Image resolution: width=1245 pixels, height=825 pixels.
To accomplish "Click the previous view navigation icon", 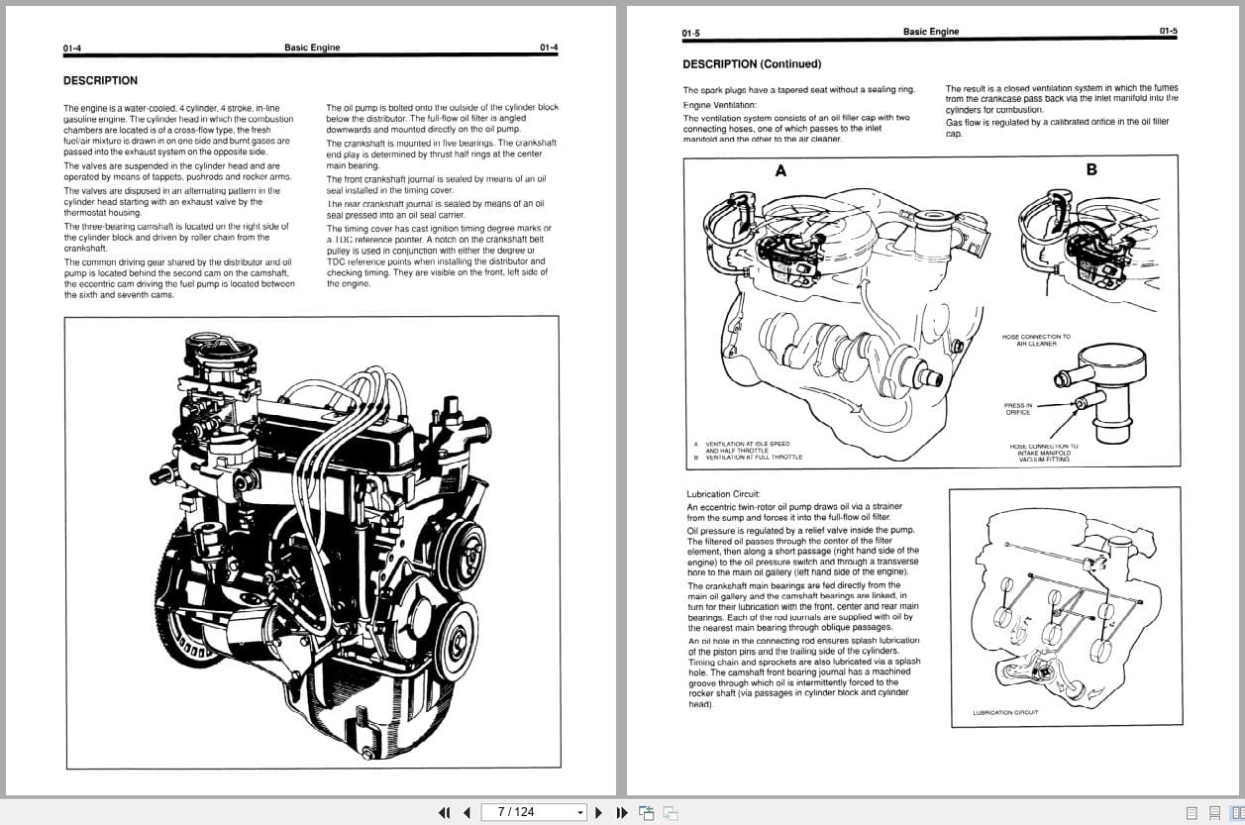I will [646, 812].
